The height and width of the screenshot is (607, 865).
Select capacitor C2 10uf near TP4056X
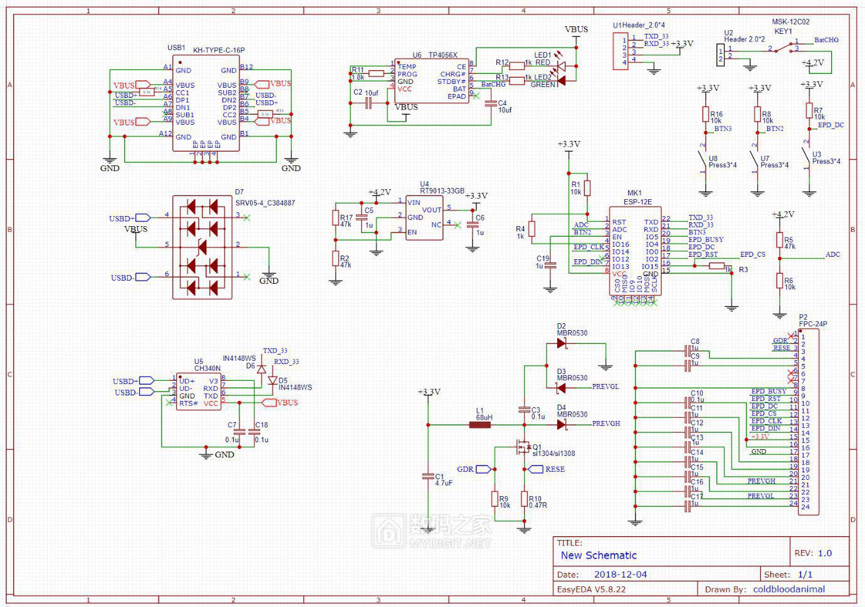(x=368, y=103)
